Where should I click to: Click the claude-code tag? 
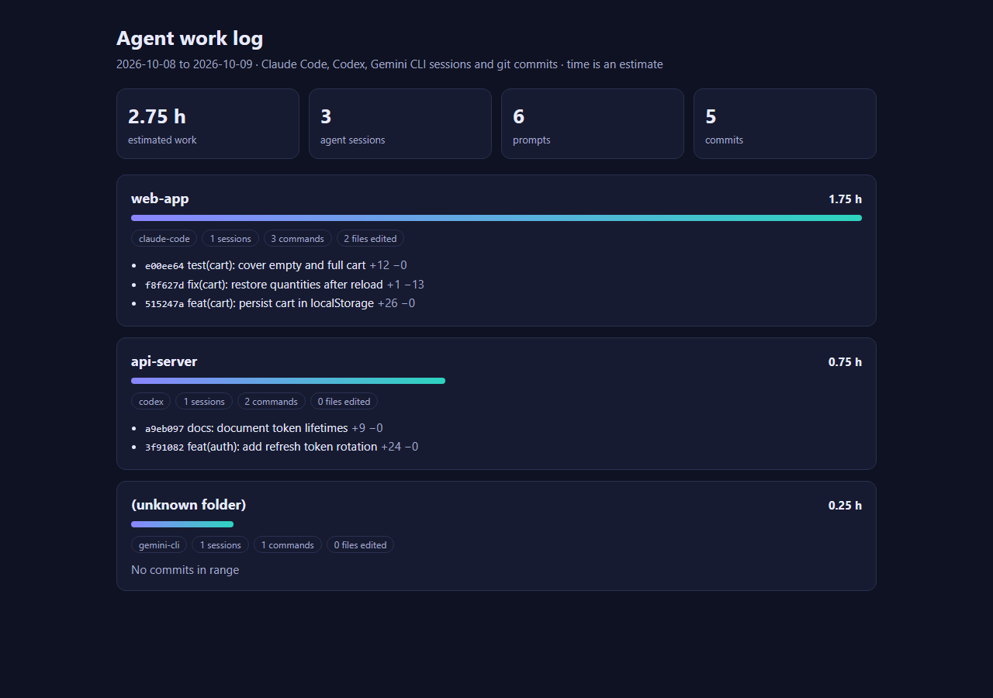pos(164,239)
